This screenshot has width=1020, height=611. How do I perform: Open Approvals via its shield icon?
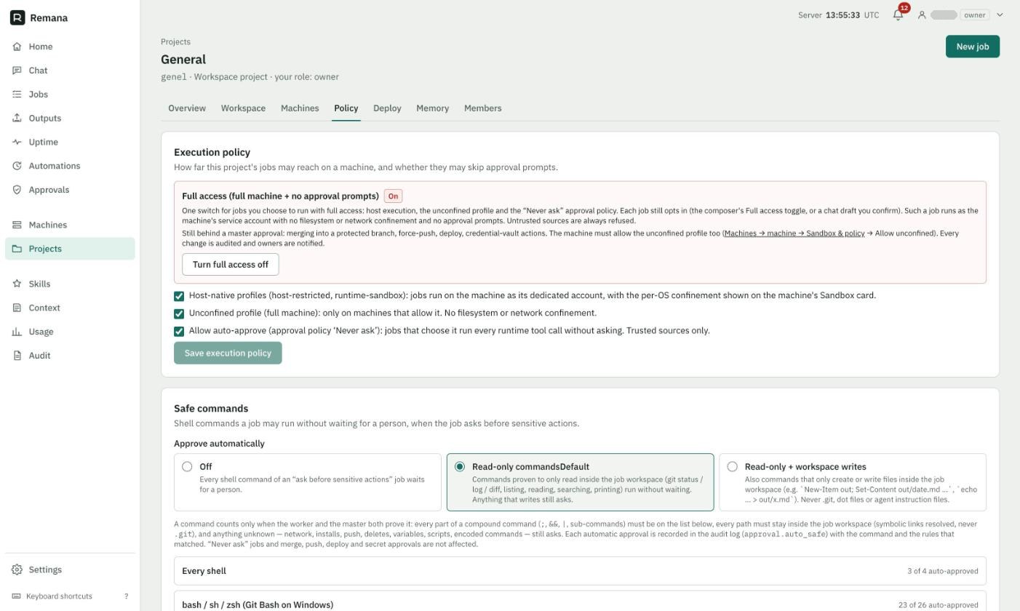tap(17, 190)
